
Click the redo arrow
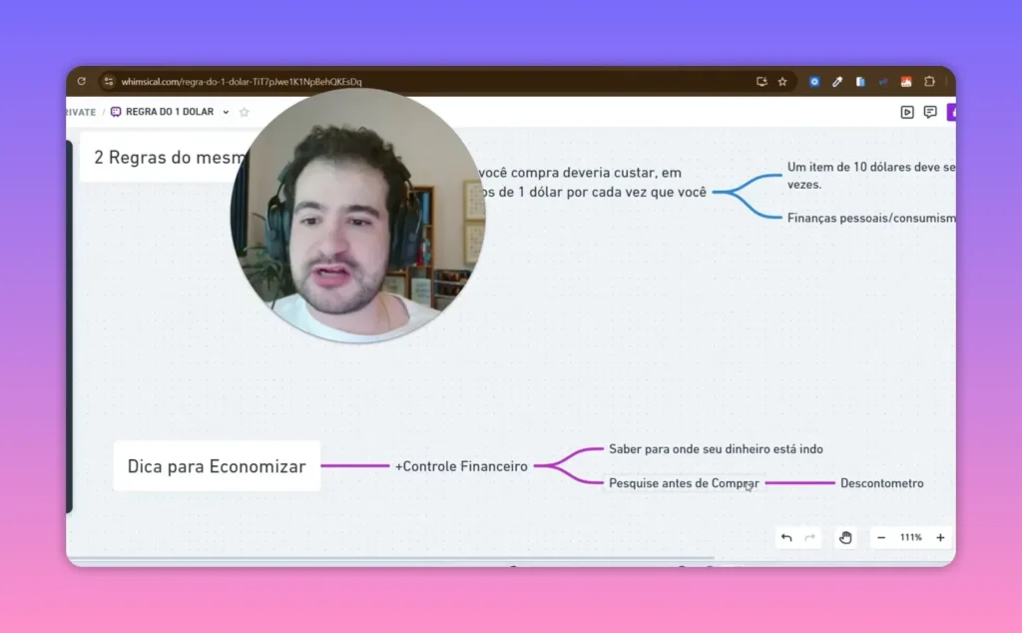click(809, 537)
